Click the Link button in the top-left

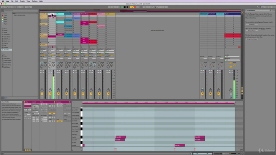click(x=3, y=7)
